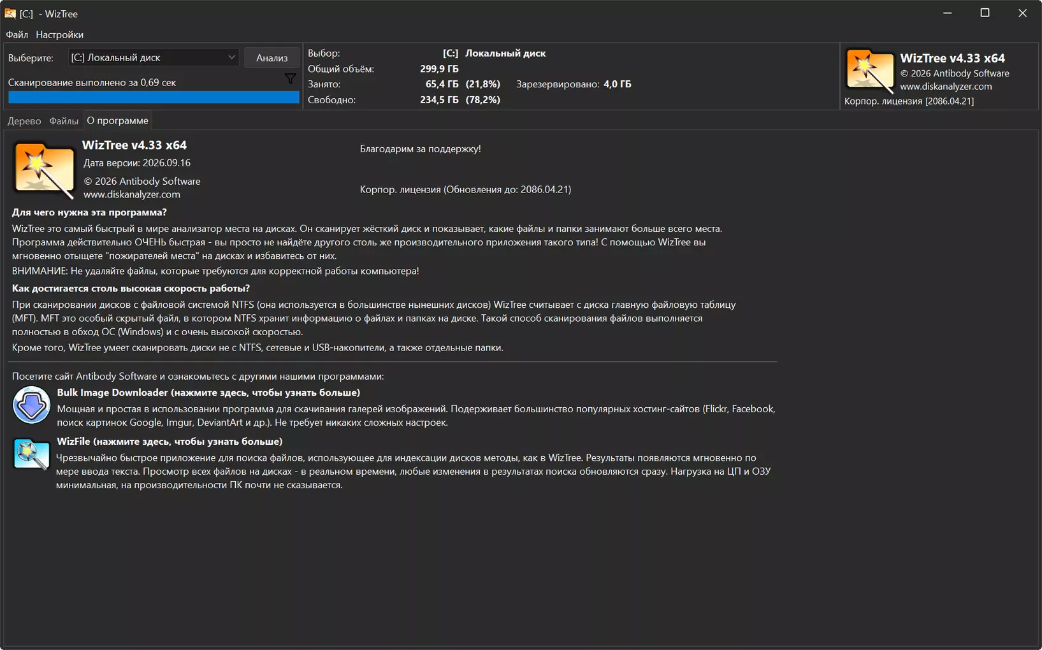Click the used space value 65,4 ГБ
The image size is (1042, 650).
point(442,84)
